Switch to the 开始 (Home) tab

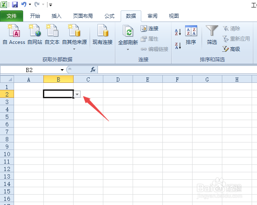point(35,16)
